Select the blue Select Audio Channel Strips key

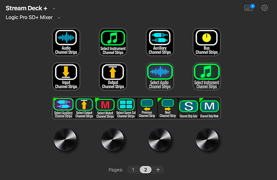(160, 76)
